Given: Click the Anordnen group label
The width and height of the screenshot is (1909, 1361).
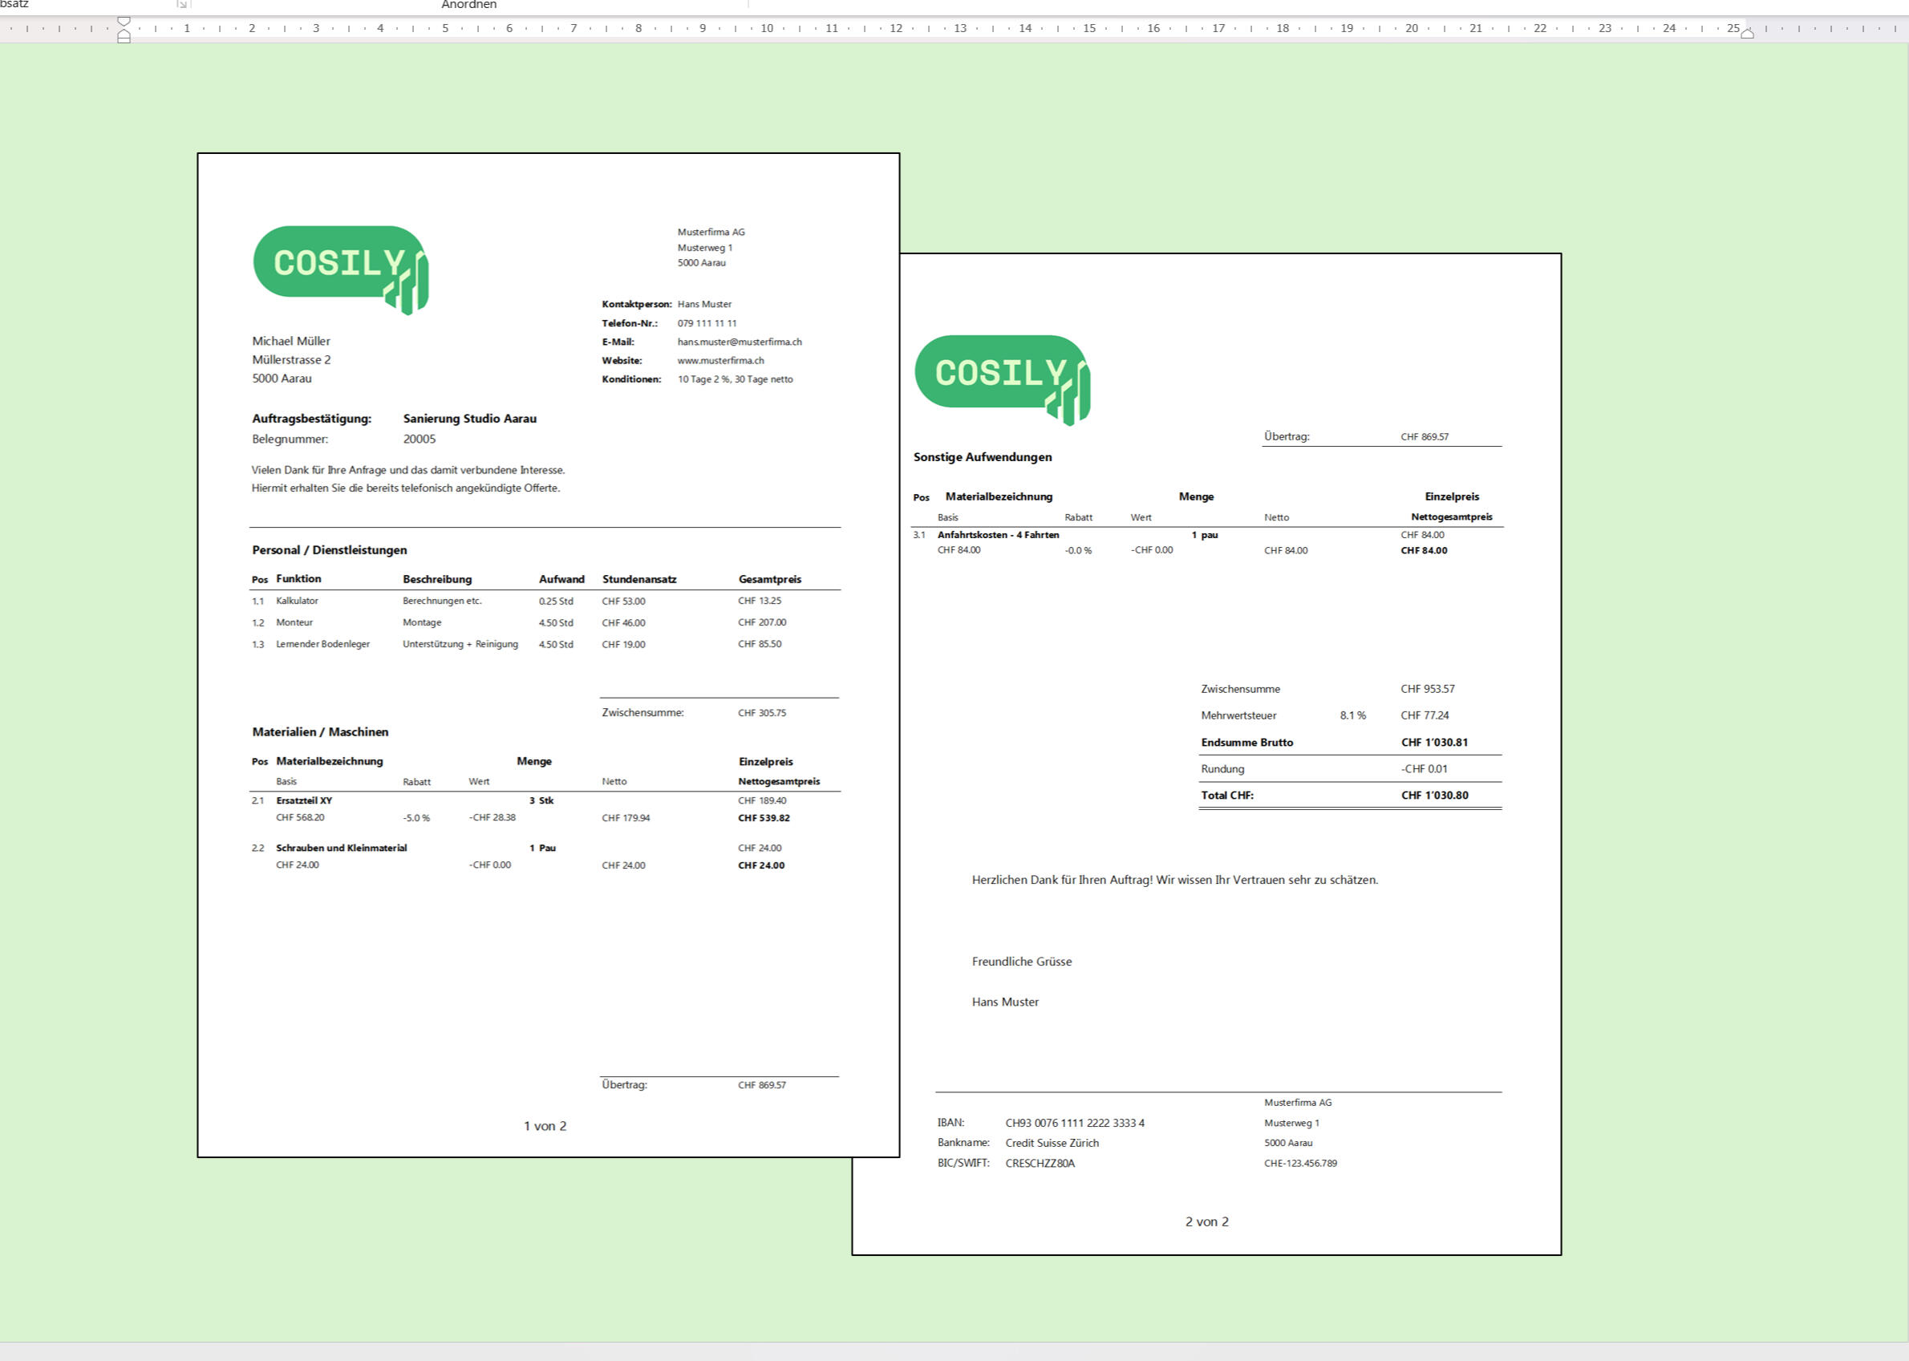Looking at the screenshot, I should [x=468, y=5].
